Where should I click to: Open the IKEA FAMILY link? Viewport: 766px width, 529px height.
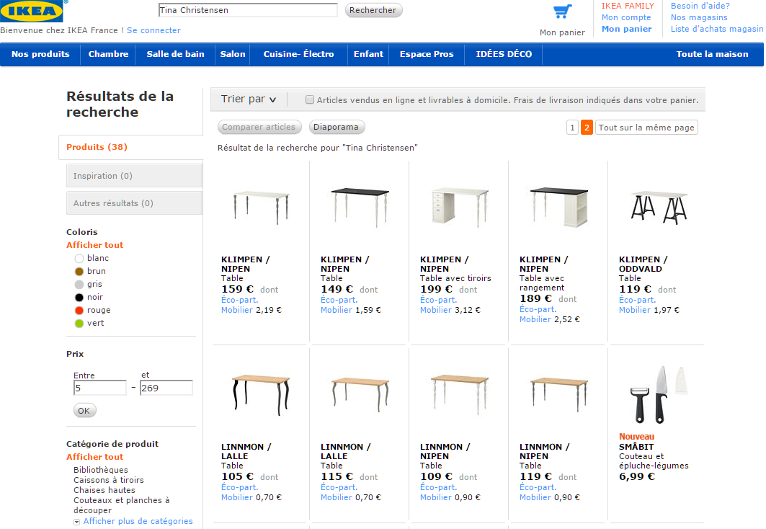[x=628, y=6]
